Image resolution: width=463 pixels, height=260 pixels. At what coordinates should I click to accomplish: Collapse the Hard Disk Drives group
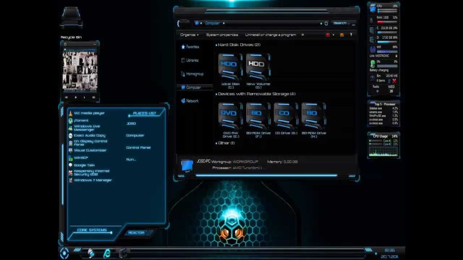pyautogui.click(x=217, y=45)
